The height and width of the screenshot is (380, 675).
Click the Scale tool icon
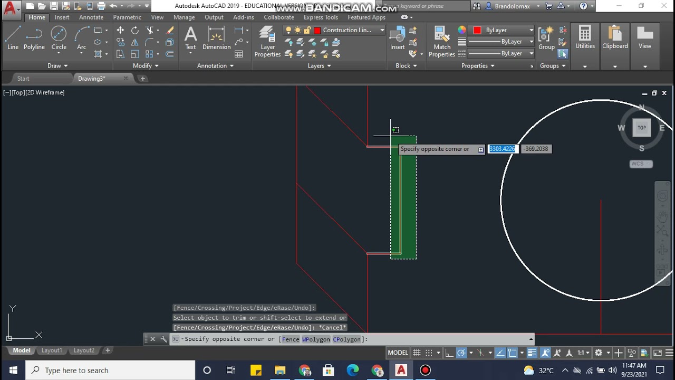coord(135,54)
